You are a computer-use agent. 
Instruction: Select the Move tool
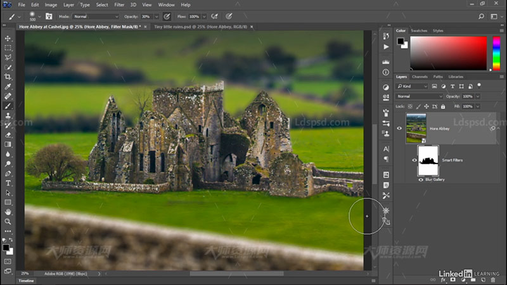[x=8, y=38]
